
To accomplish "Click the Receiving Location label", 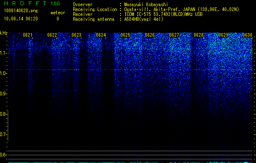I will (x=95, y=9).
